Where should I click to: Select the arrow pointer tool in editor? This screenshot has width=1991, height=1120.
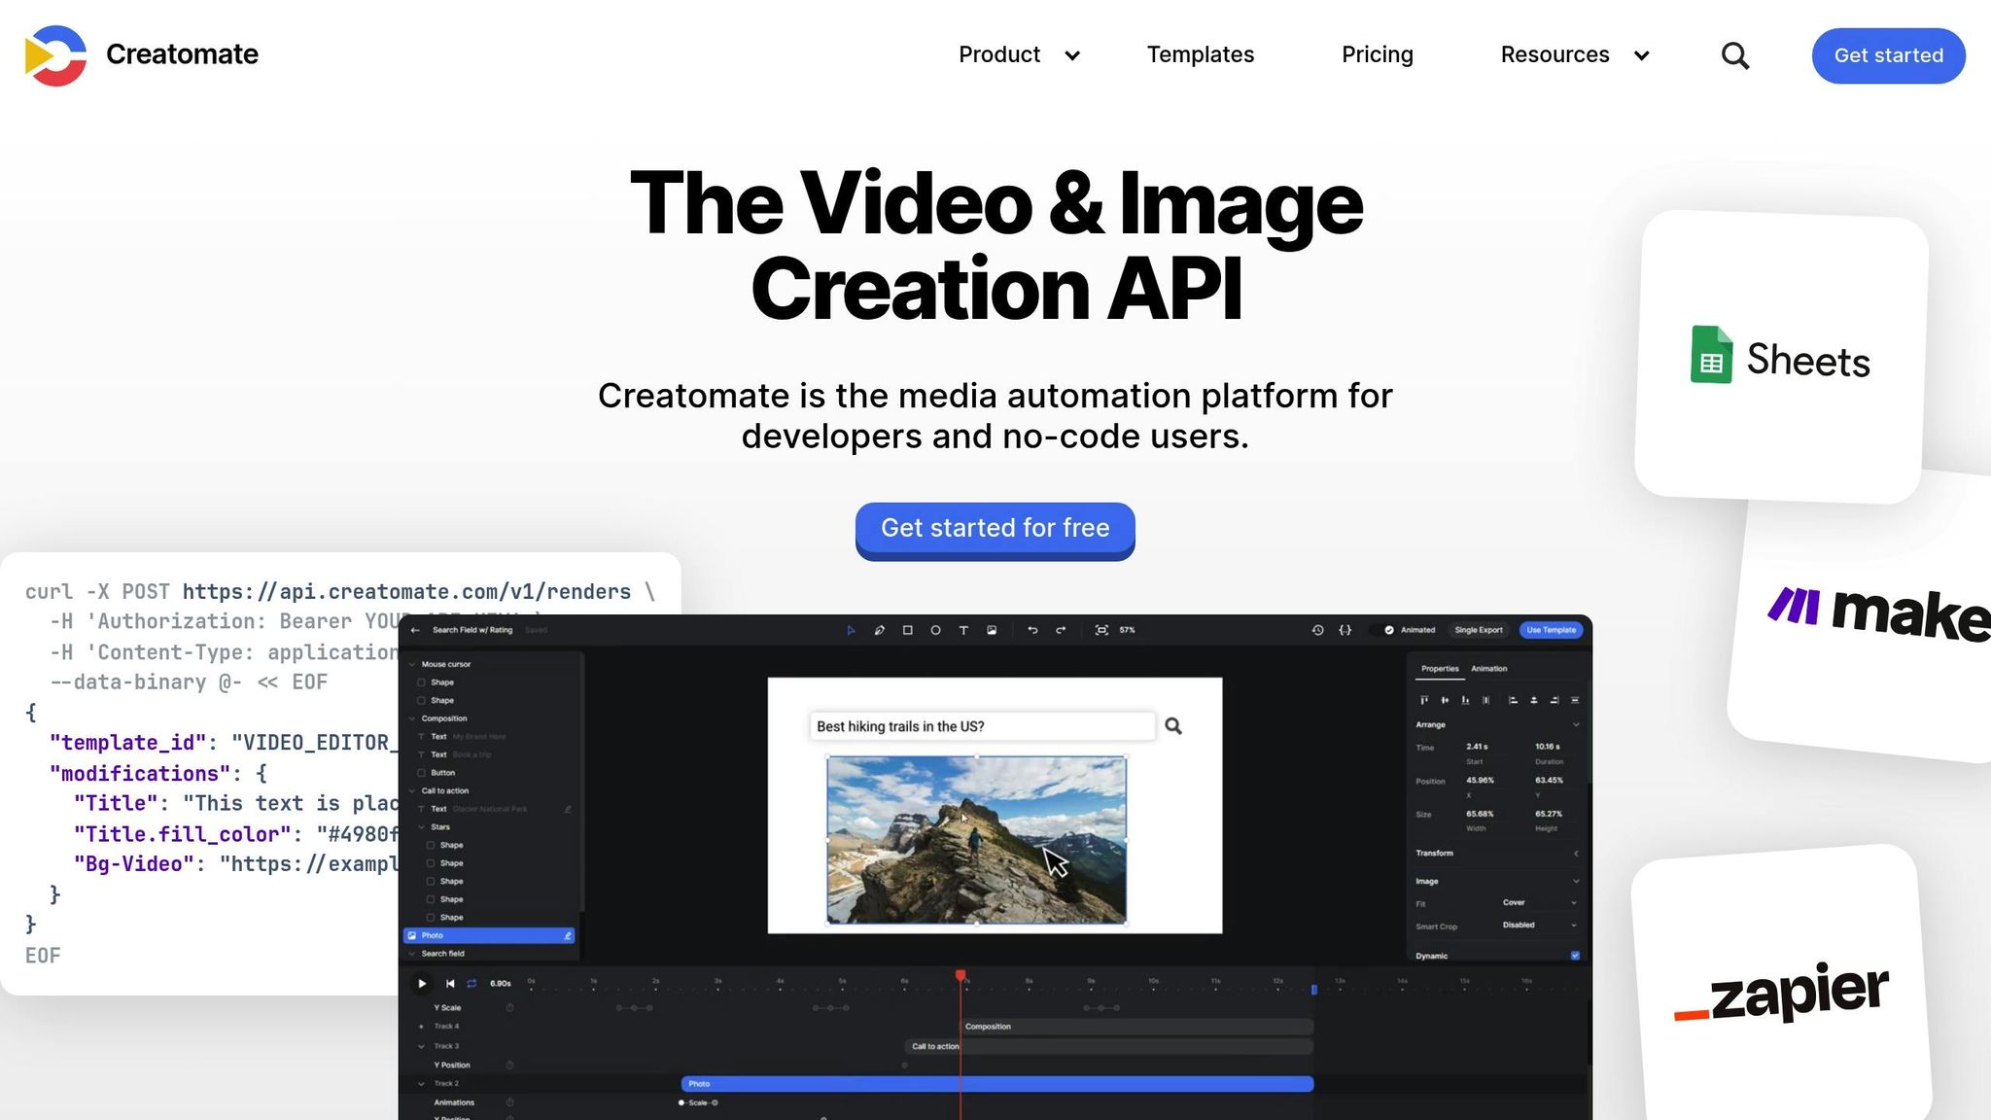click(x=851, y=630)
